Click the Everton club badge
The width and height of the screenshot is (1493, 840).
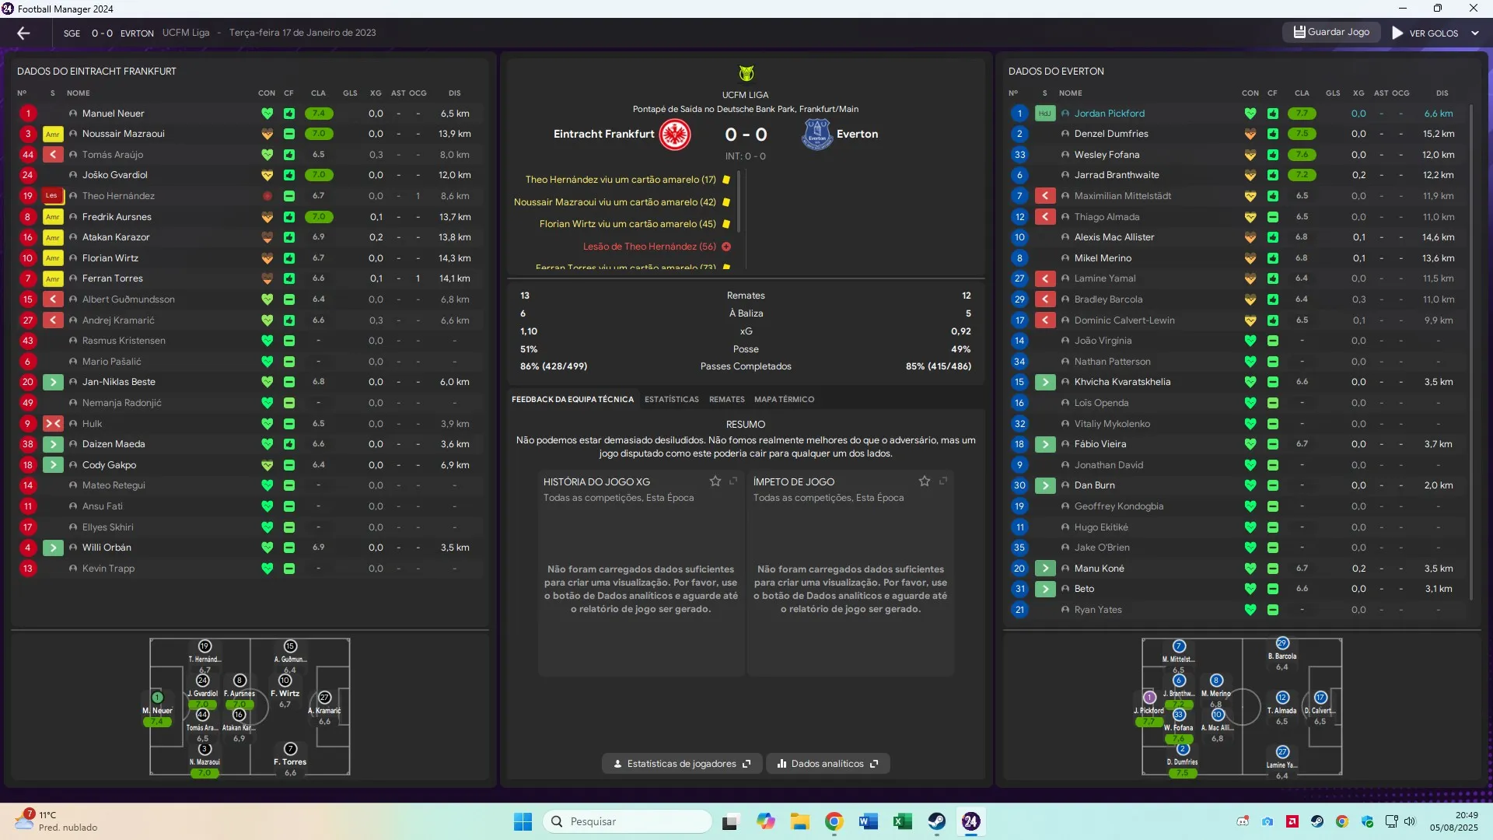pyautogui.click(x=816, y=135)
